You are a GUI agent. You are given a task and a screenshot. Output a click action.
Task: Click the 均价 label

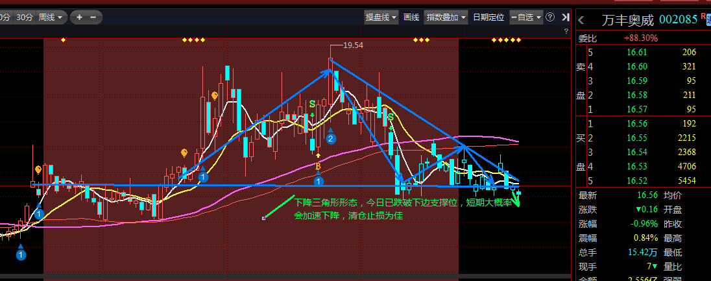point(673,195)
